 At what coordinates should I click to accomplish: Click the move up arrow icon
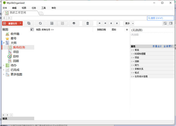[x=111, y=23]
